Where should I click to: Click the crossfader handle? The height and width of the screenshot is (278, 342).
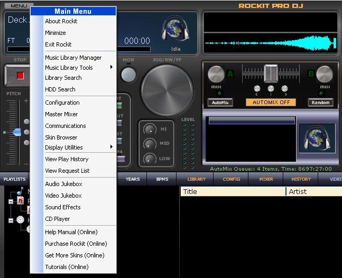pyautogui.click(x=271, y=73)
